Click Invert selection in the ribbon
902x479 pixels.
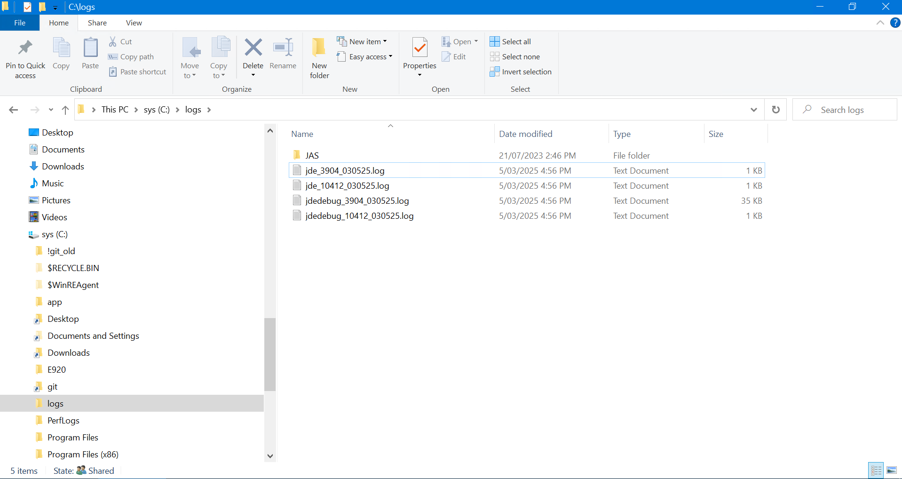pos(526,72)
